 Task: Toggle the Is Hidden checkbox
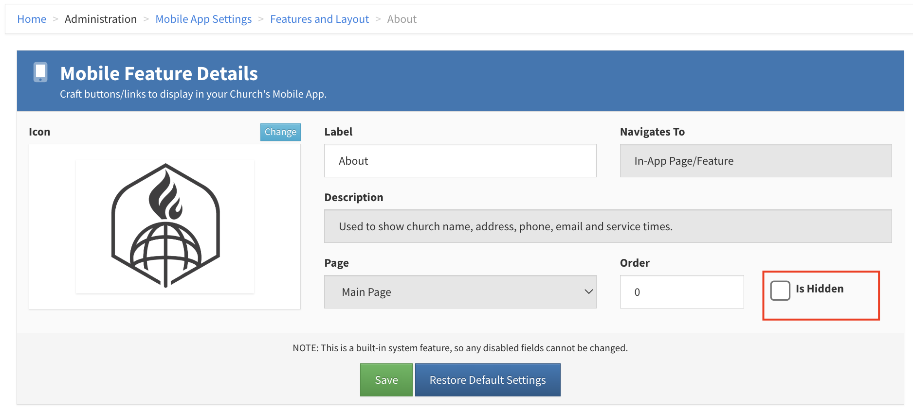point(780,290)
